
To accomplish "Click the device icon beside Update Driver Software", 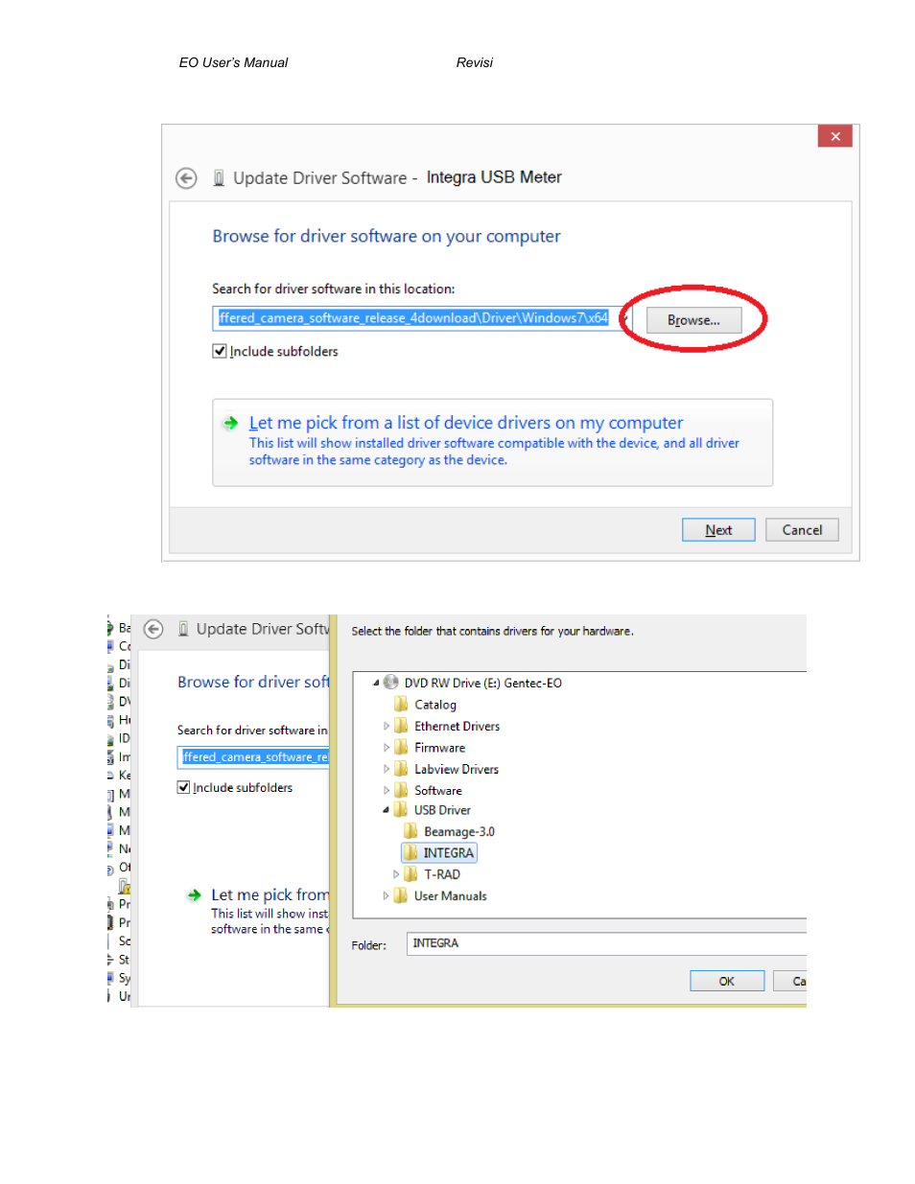I will pyautogui.click(x=219, y=178).
